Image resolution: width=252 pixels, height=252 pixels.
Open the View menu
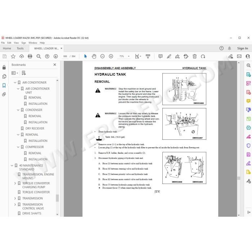16,43
